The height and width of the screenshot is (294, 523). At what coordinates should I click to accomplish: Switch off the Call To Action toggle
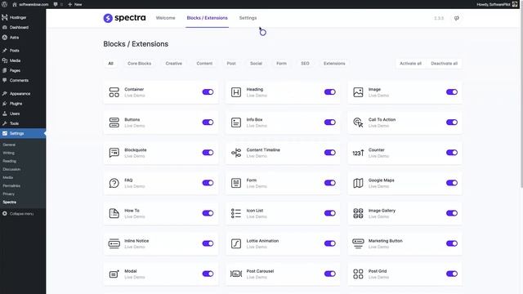point(452,122)
